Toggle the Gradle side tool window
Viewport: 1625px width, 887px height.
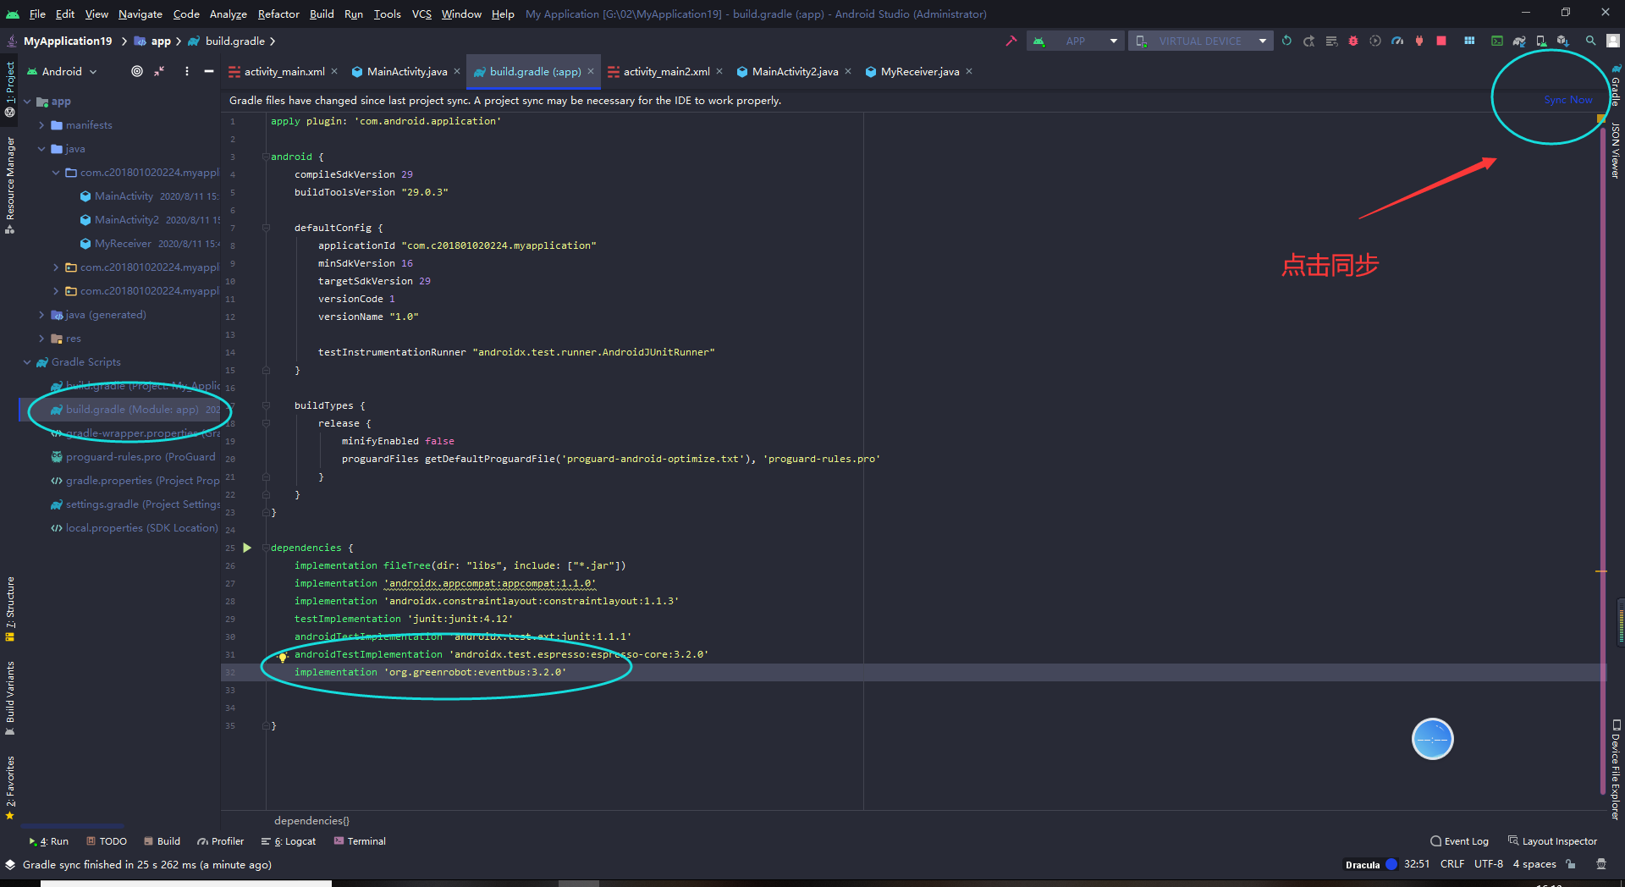pos(1616,86)
